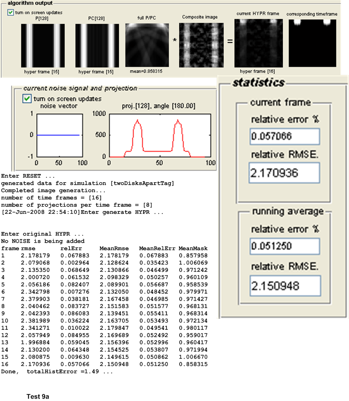Click current frame relative error % field
The width and height of the screenshot is (349, 401).
pos(284,136)
